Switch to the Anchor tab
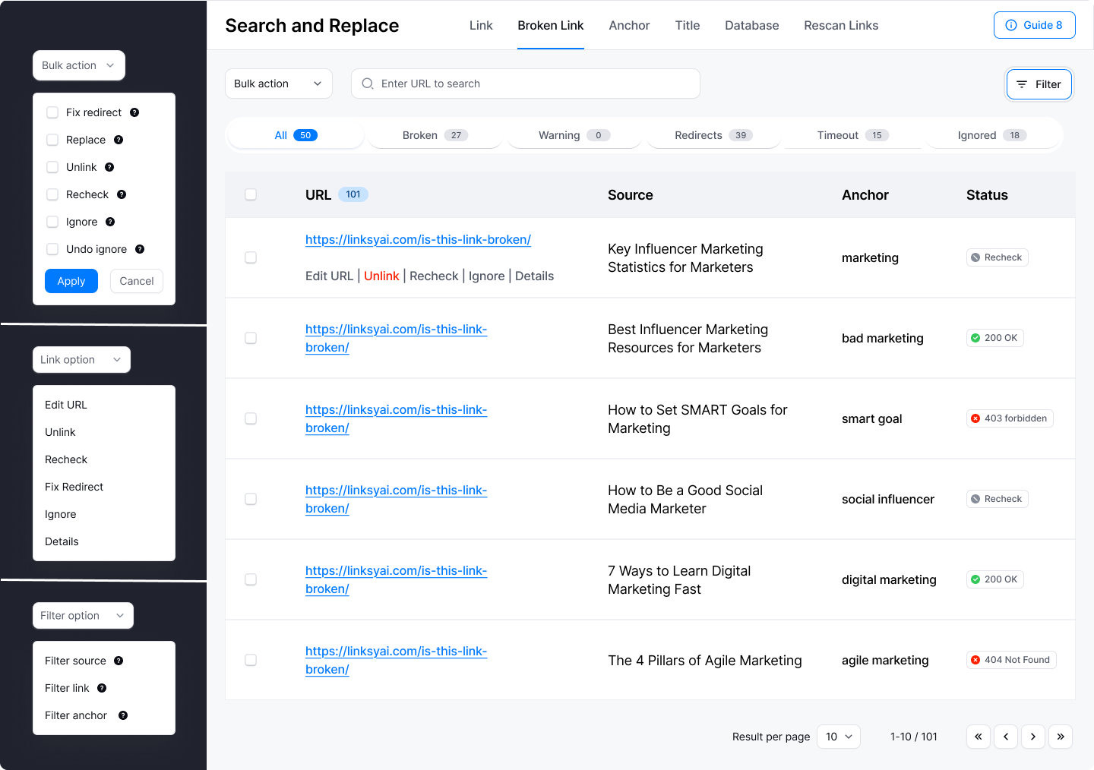The height and width of the screenshot is (770, 1094). click(x=629, y=26)
